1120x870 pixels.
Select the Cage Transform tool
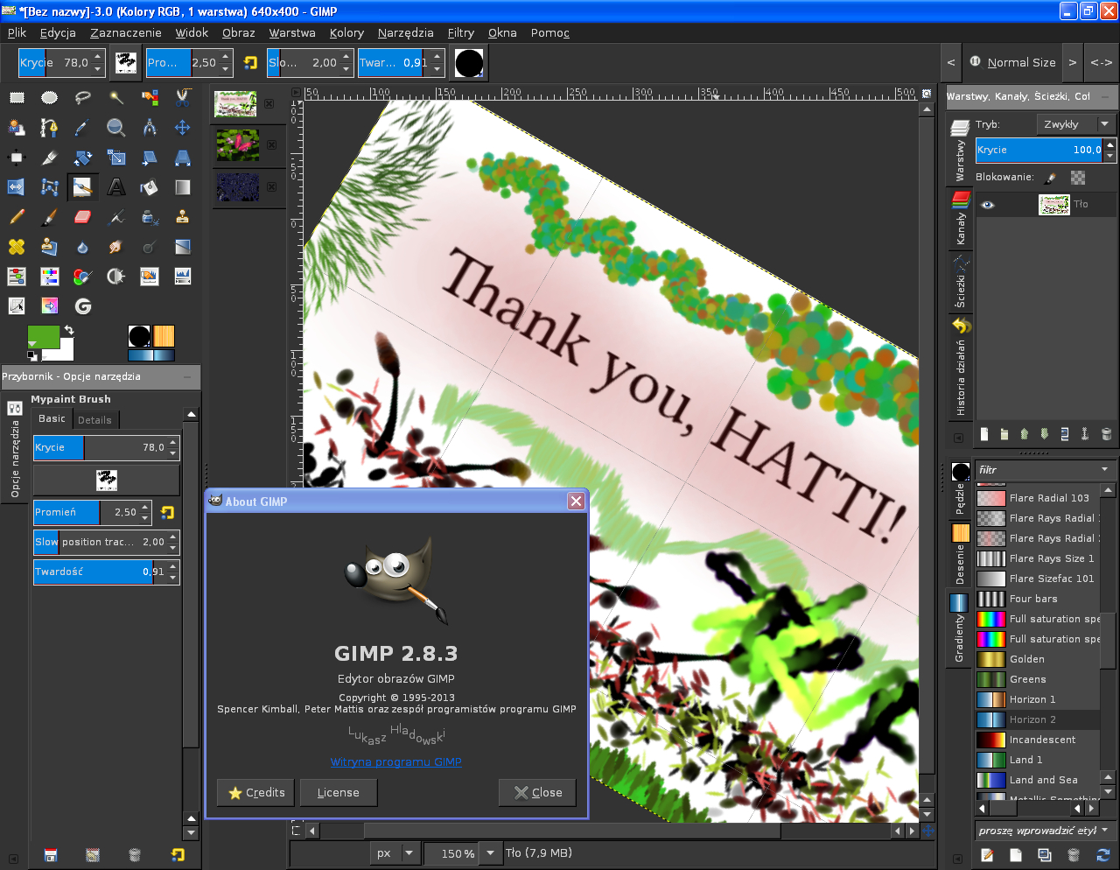pyautogui.click(x=49, y=186)
